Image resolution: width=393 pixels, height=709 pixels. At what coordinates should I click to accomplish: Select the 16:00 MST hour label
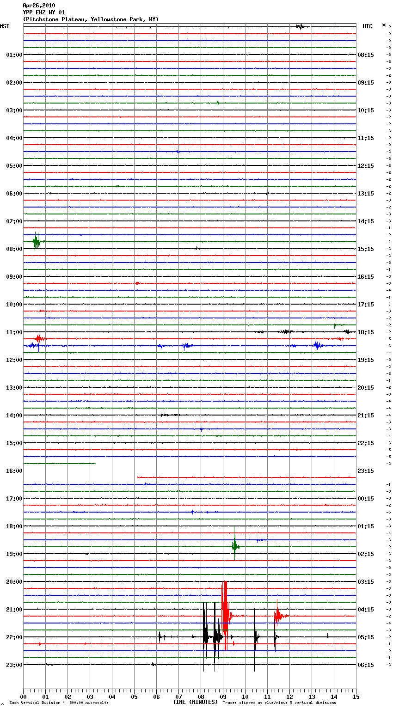click(x=14, y=471)
